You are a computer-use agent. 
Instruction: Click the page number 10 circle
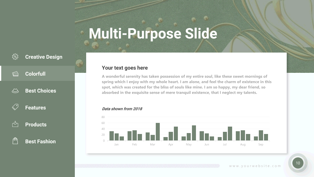click(298, 163)
